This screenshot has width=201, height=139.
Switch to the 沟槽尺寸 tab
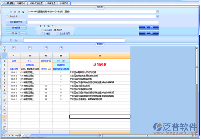point(21,3)
